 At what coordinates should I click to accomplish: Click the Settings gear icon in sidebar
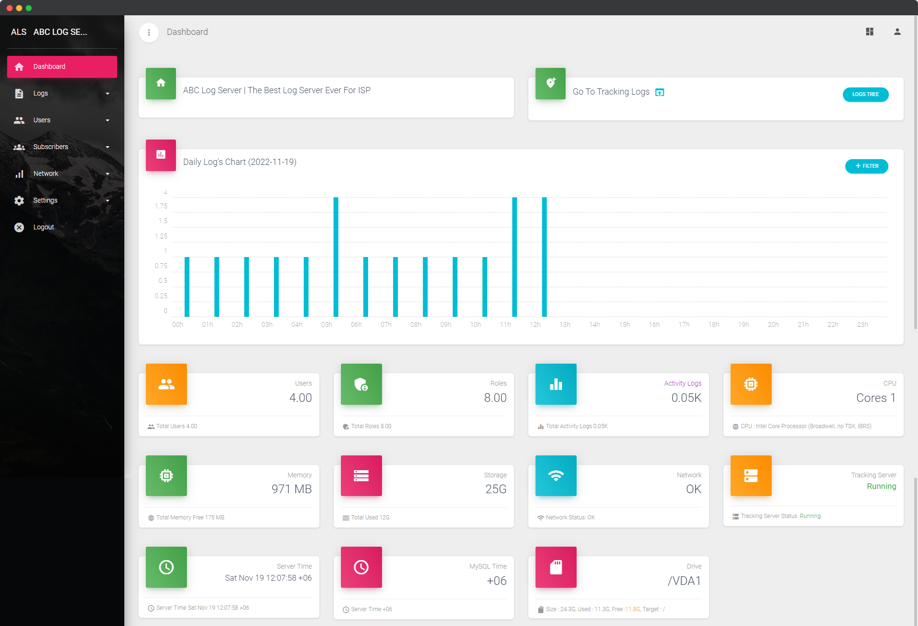(x=19, y=201)
